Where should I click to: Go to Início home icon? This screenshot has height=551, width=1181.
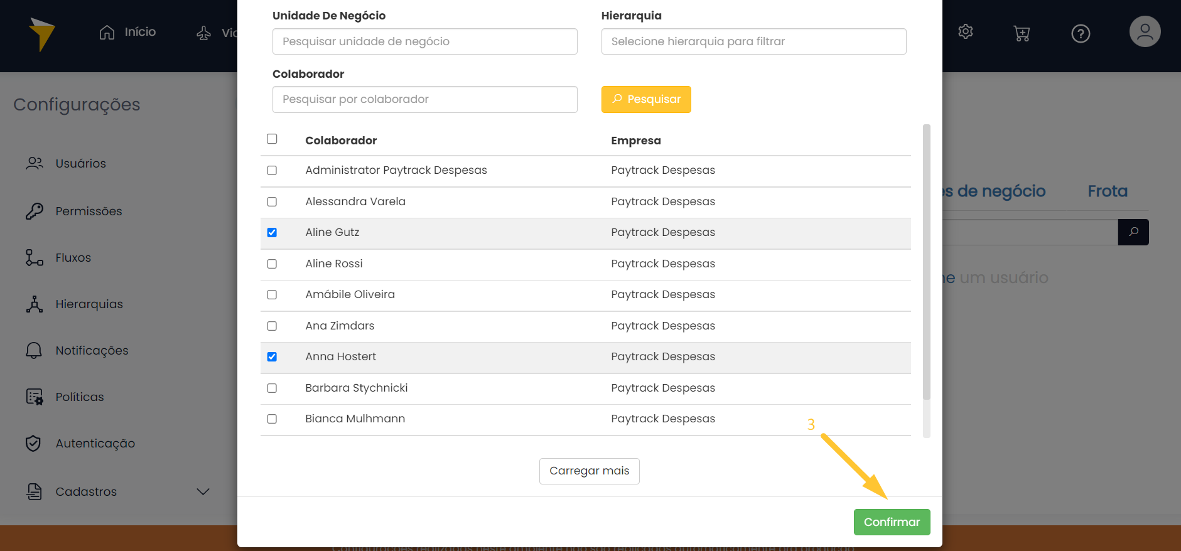(107, 33)
